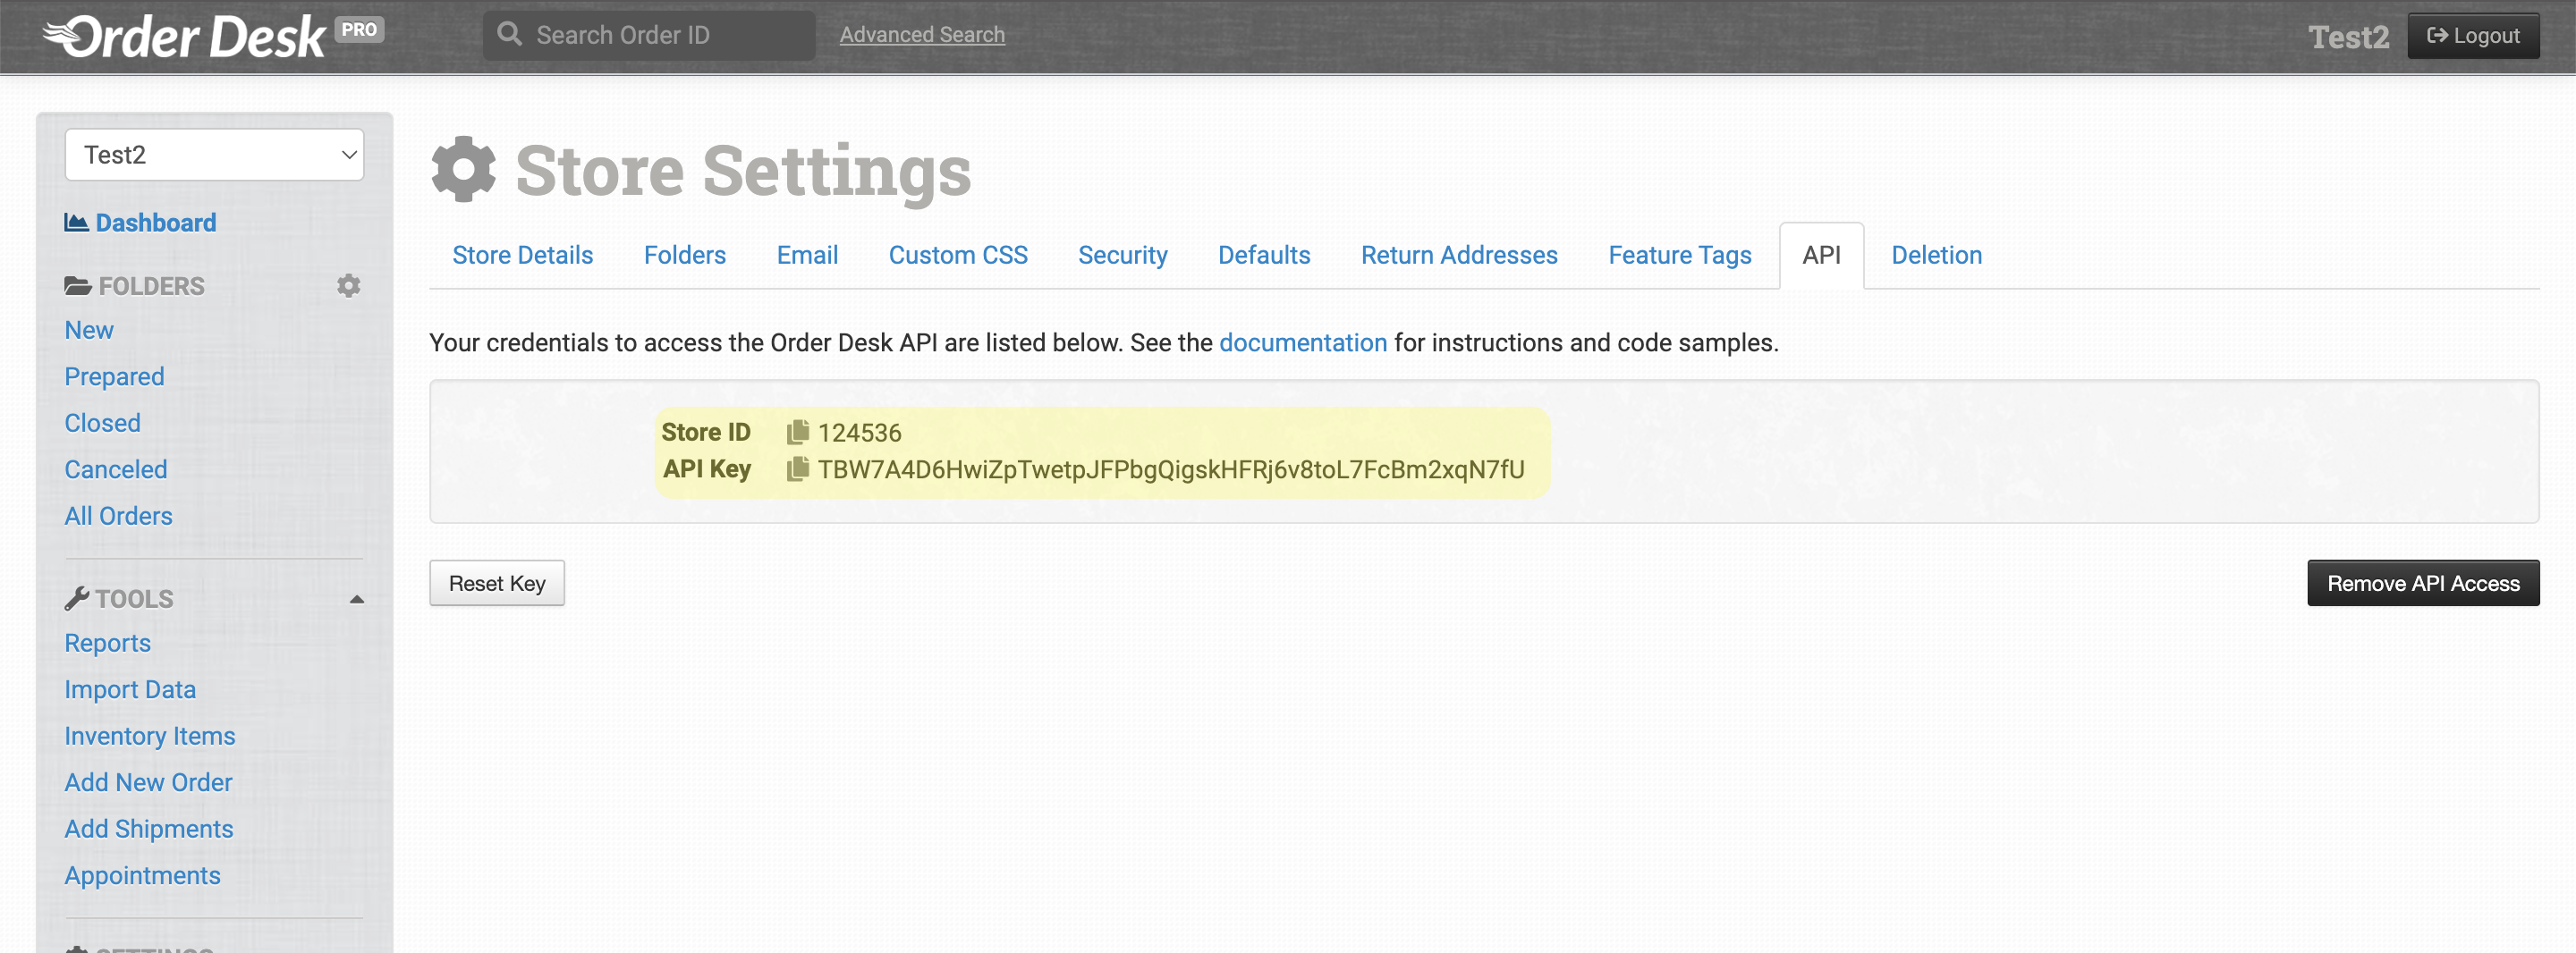This screenshot has width=2576, height=953.
Task: Open Appointments
Action: click(x=142, y=876)
